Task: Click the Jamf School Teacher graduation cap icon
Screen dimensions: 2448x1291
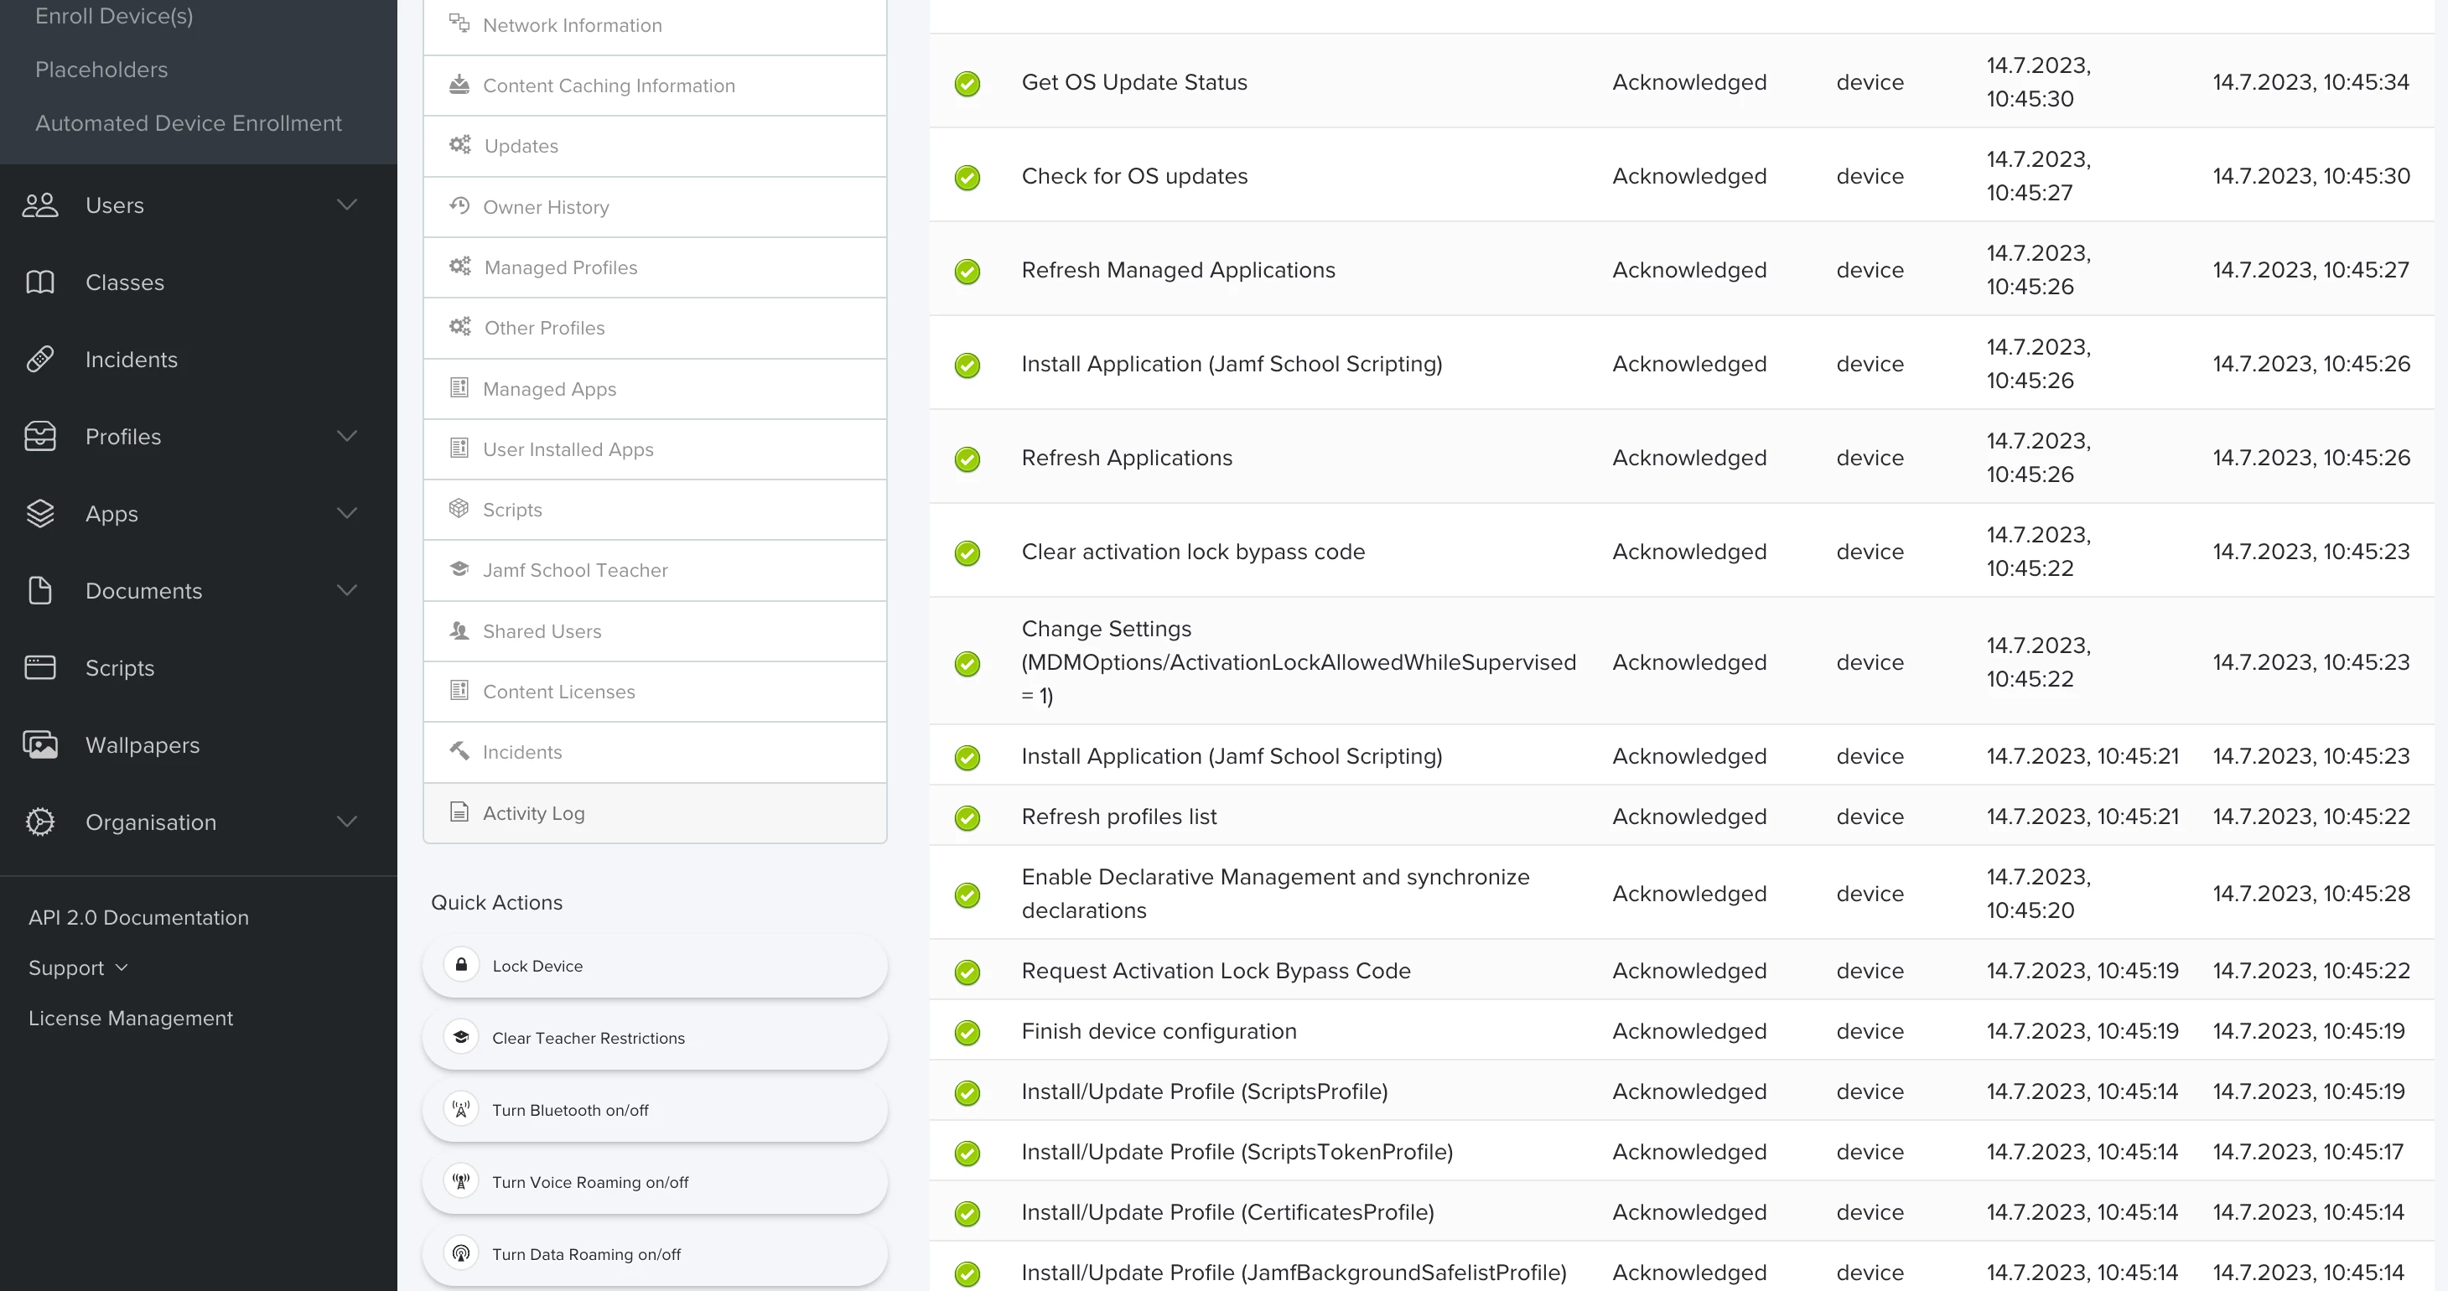Action: (459, 569)
